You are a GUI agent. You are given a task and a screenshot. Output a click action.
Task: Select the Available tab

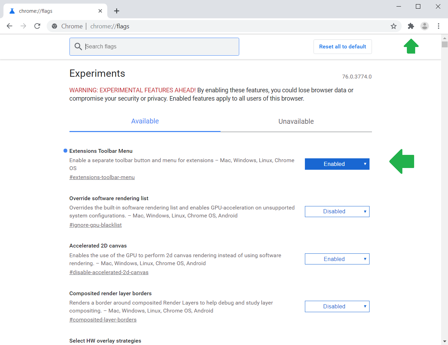(145, 121)
